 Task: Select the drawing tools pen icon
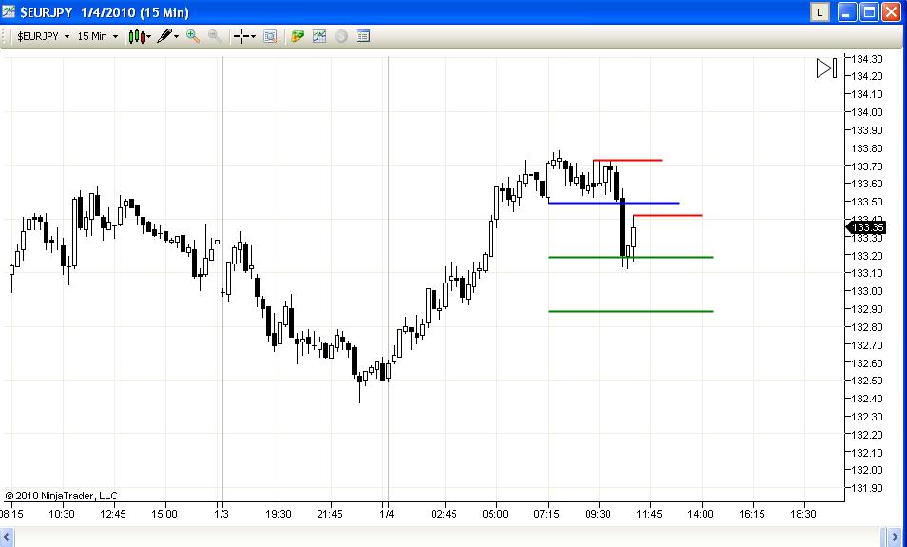click(x=164, y=36)
